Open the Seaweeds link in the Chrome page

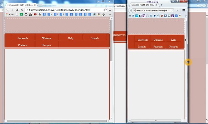pyautogui.click(x=23, y=38)
